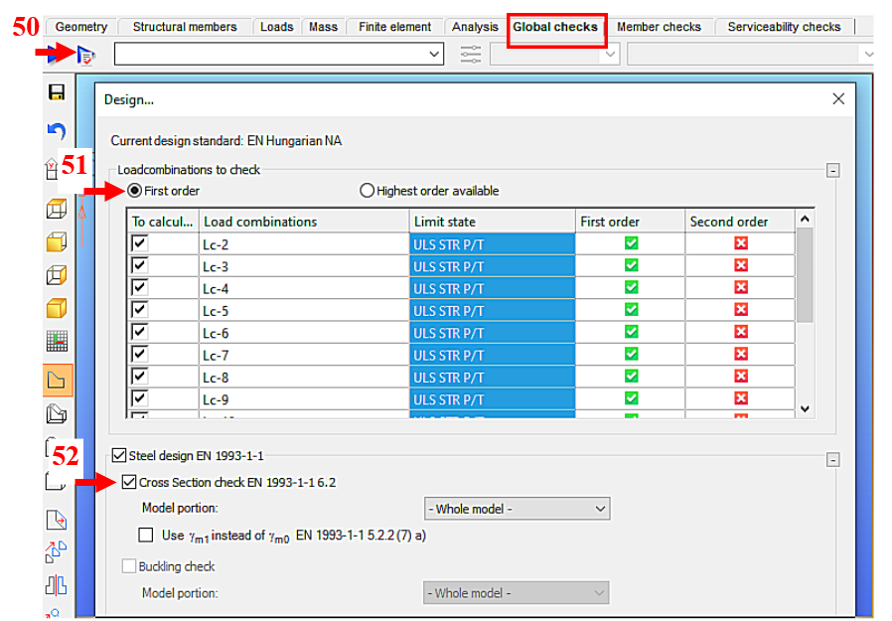Select the yellow solid cube with edges icon
The height and width of the screenshot is (621, 892).
click(x=57, y=241)
